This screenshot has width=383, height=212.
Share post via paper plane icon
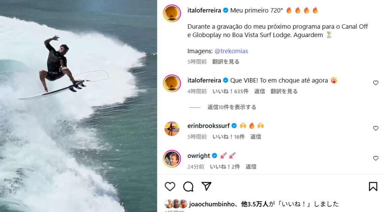207,186
